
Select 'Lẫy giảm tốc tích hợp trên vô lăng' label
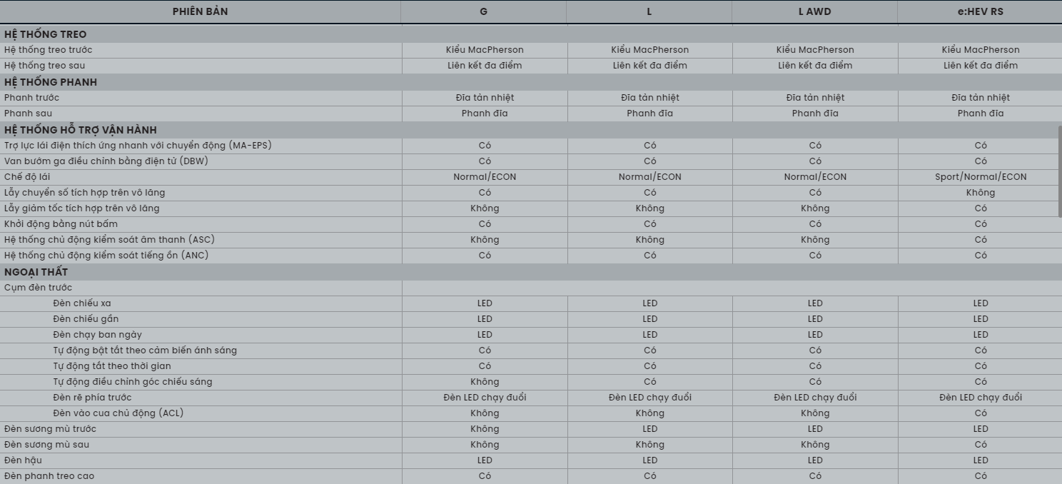click(x=81, y=208)
